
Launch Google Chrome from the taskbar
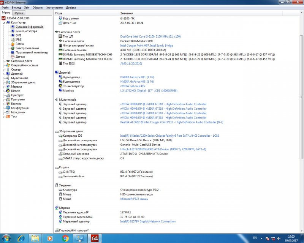(x=65, y=238)
